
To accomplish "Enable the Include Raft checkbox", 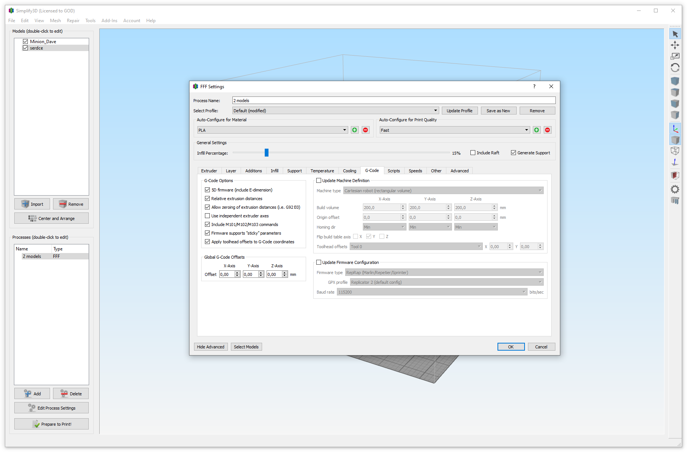I will [473, 153].
